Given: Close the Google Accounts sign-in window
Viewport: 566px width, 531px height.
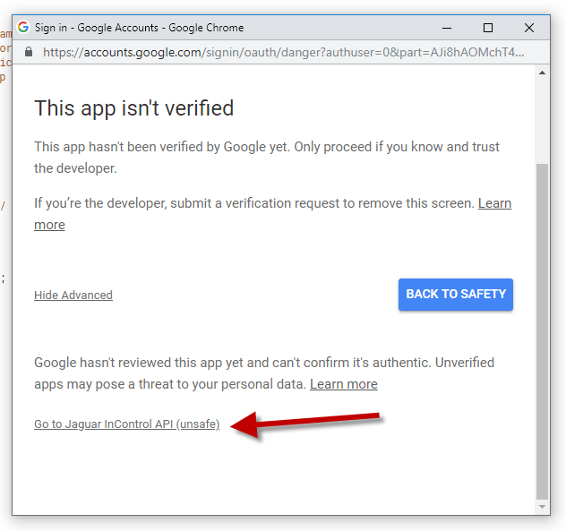Looking at the screenshot, I should click(529, 28).
